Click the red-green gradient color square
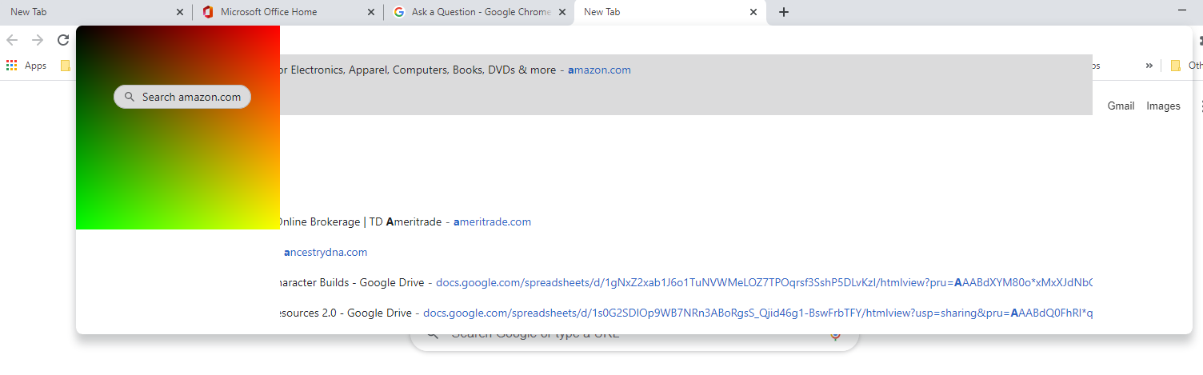Screen dimensions: 1203x375 178,128
